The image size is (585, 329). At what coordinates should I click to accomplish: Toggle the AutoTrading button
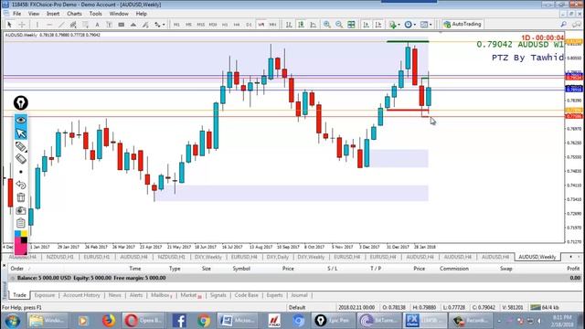[x=463, y=25]
